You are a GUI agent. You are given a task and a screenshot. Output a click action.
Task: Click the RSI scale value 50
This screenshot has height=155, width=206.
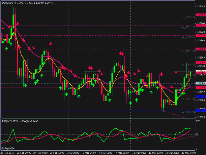pyautogui.click(x=197, y=135)
